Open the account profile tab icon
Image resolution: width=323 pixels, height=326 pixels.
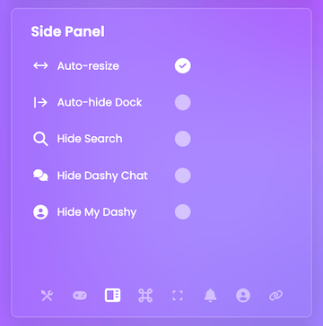click(x=243, y=296)
